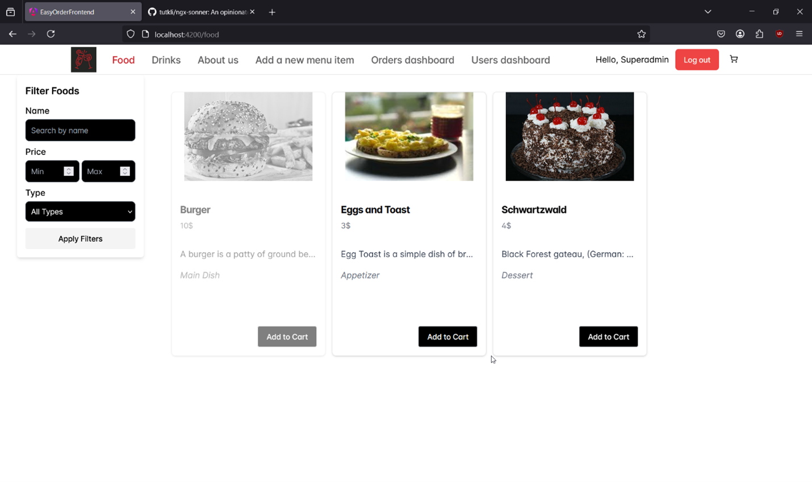Expand the All Types dropdown
The width and height of the screenshot is (812, 482).
click(x=80, y=212)
